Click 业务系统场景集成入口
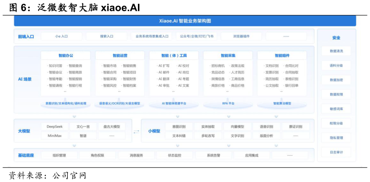Screen dimensions: 370x182 pyautogui.click(x=152, y=36)
